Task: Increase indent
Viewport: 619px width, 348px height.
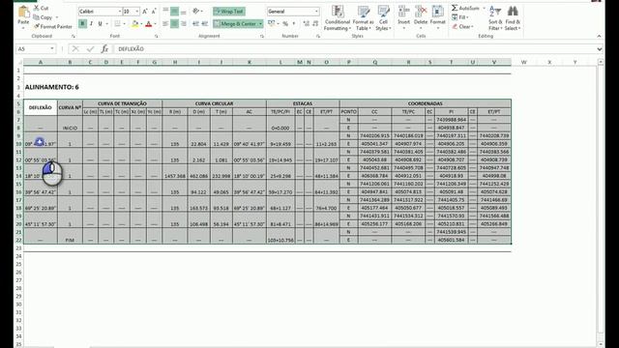Action: click(204, 24)
